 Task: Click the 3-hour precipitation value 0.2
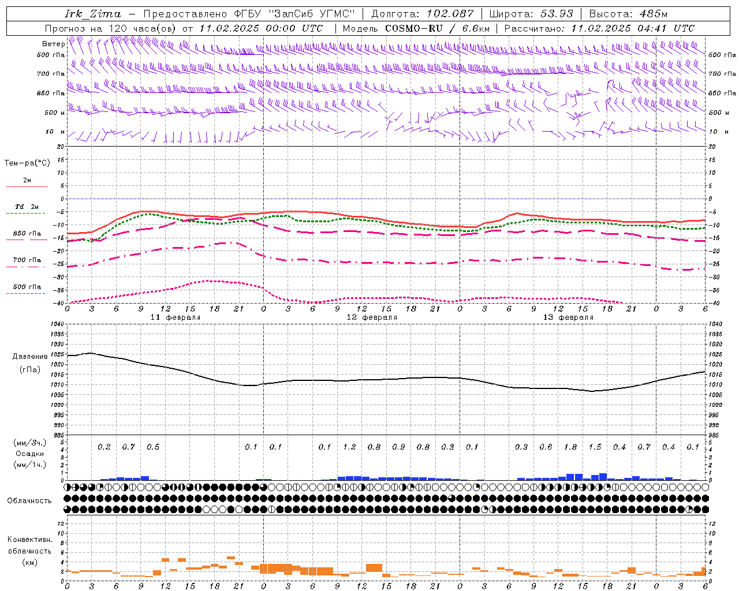point(104,447)
